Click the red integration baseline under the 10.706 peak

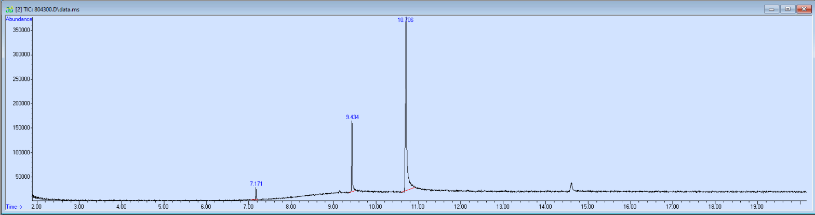[408, 190]
